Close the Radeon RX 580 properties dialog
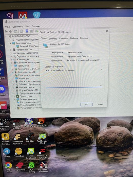Screen dimensions: 133x177 [x=107, y=31]
